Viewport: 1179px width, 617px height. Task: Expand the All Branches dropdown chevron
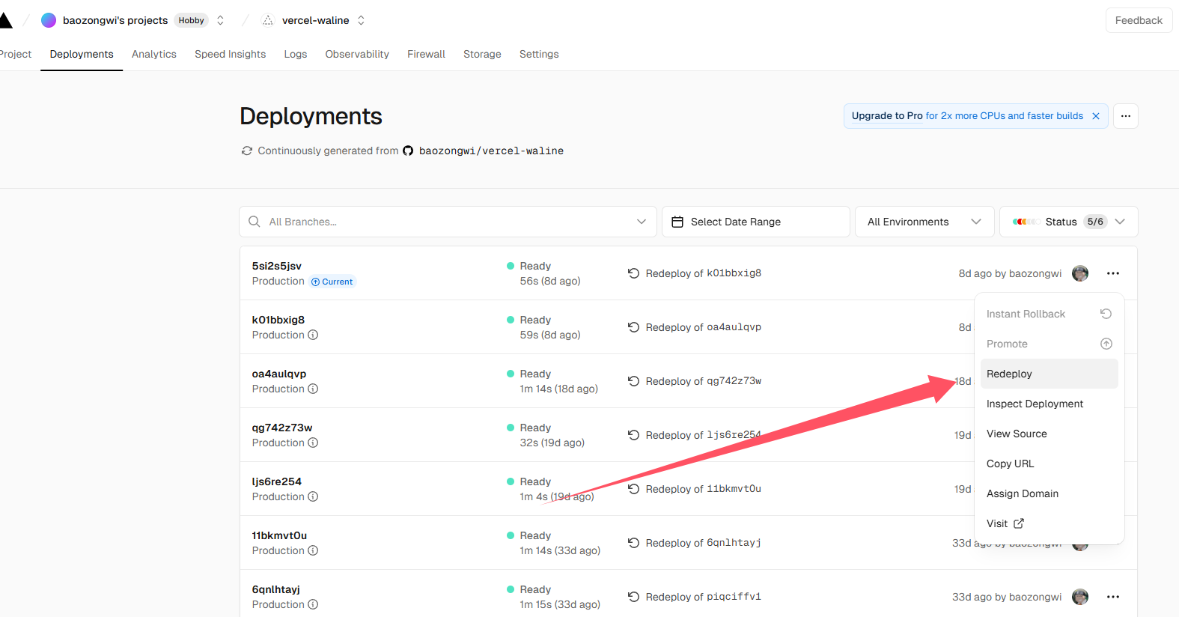coord(642,222)
